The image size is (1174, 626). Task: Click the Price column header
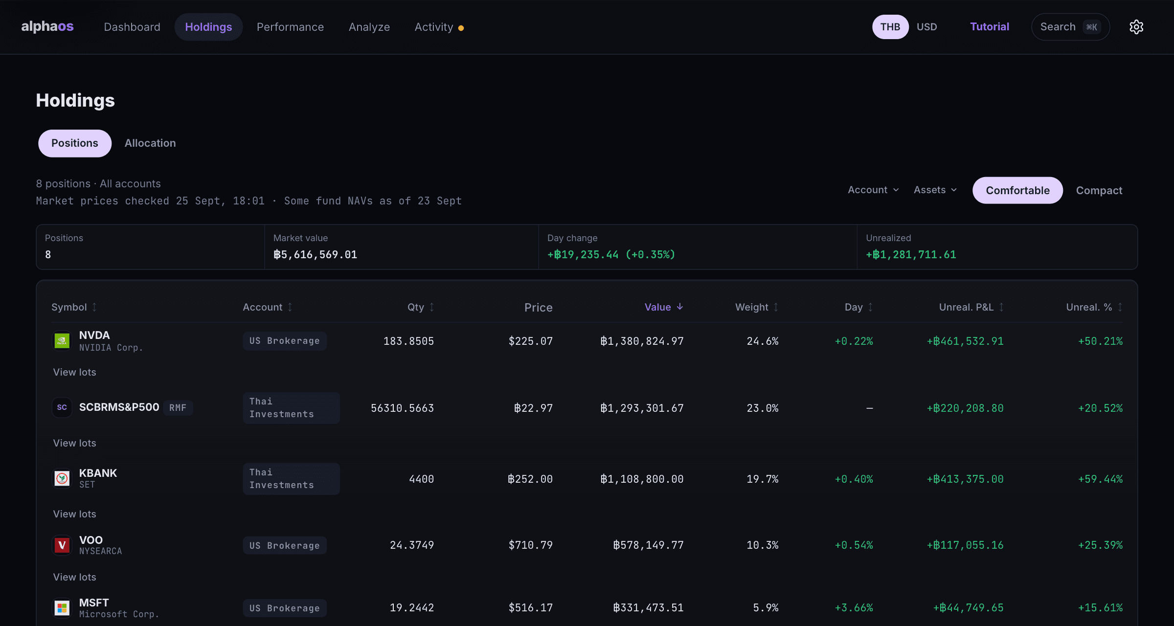pos(538,307)
